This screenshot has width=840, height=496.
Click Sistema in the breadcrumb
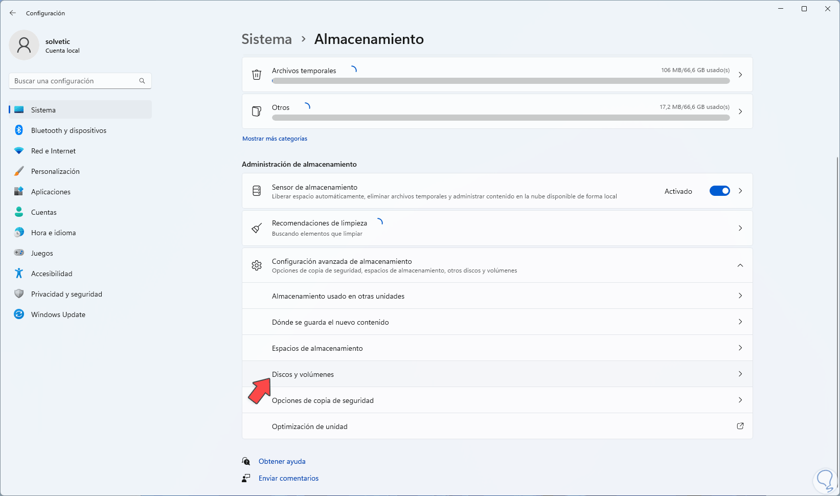click(266, 39)
